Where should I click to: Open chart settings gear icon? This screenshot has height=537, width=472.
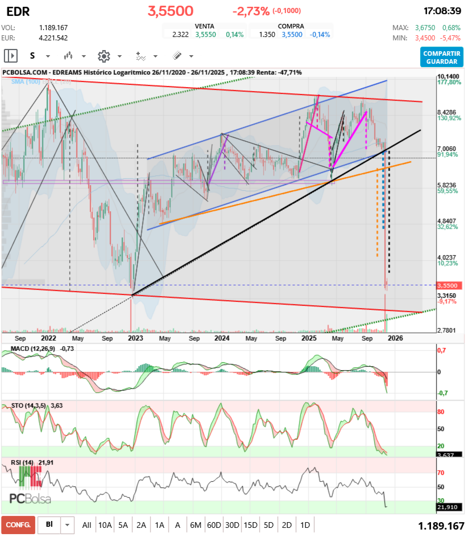coord(103,56)
